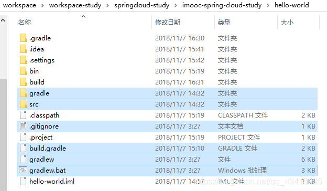Click type Windows 批处理
Viewport: 327px width, 191px height.
coord(242,171)
